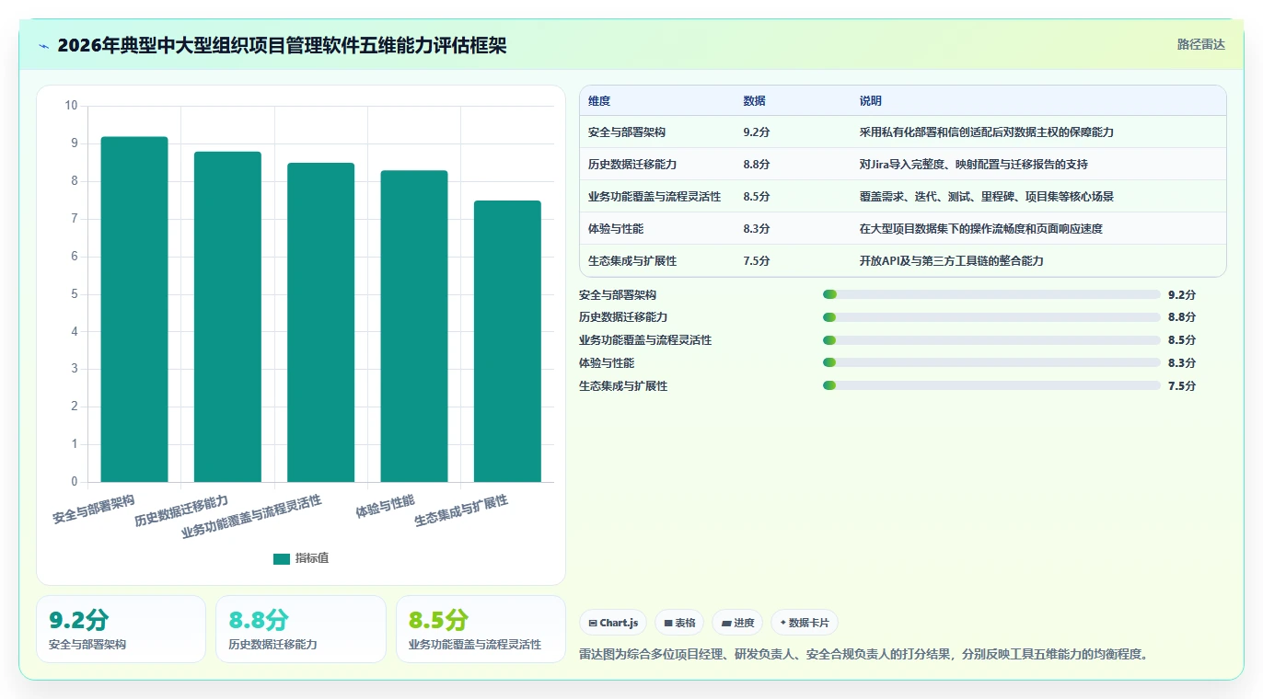This screenshot has height=699, width=1263.
Task: Open the 8.5分 业务功能覆盖与流程灵活性 data card
Action: [x=481, y=629]
